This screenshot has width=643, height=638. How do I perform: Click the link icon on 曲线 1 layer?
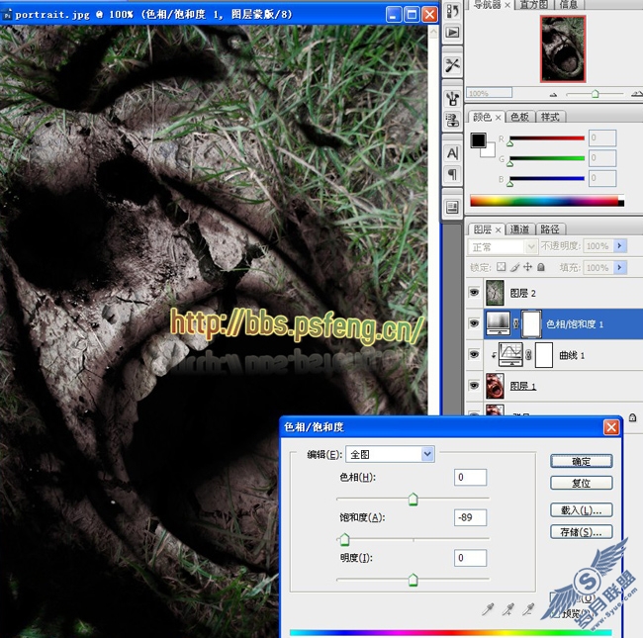[528, 355]
